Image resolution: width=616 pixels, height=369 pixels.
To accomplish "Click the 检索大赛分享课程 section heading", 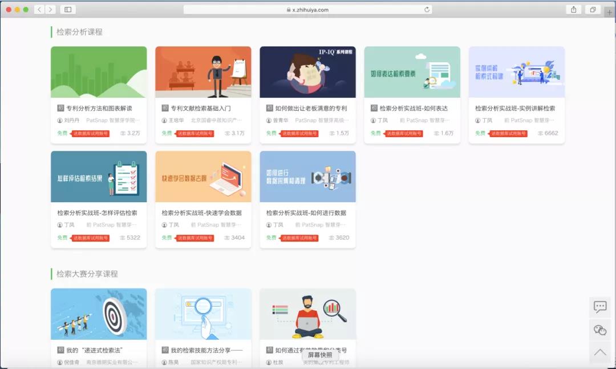I will point(87,274).
